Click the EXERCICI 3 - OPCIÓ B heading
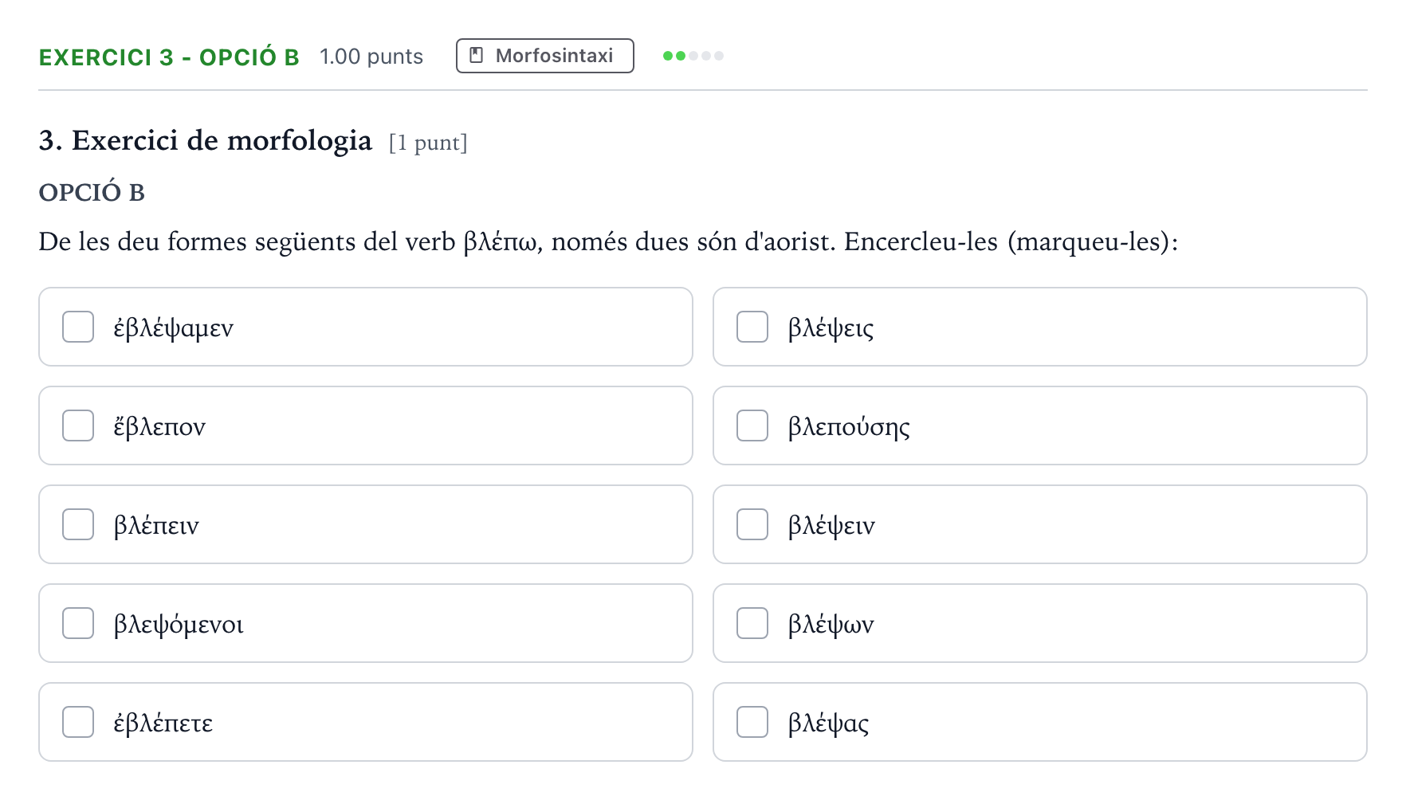Screen dimensions: 1406x800 click(x=169, y=57)
